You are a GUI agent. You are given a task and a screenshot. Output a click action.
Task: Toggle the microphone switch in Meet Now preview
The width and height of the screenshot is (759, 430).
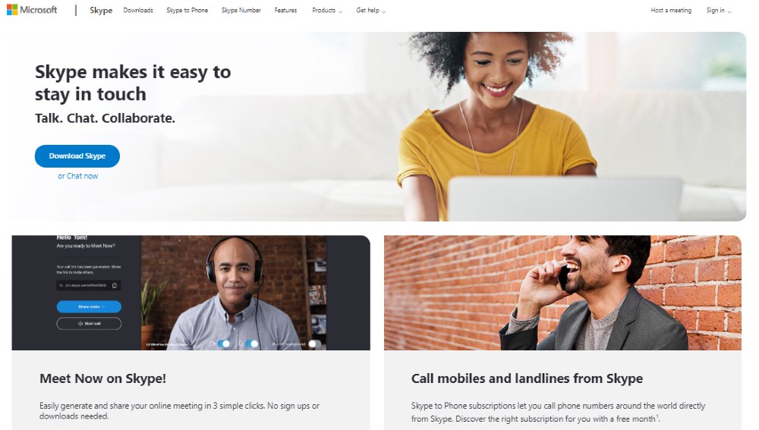point(252,344)
